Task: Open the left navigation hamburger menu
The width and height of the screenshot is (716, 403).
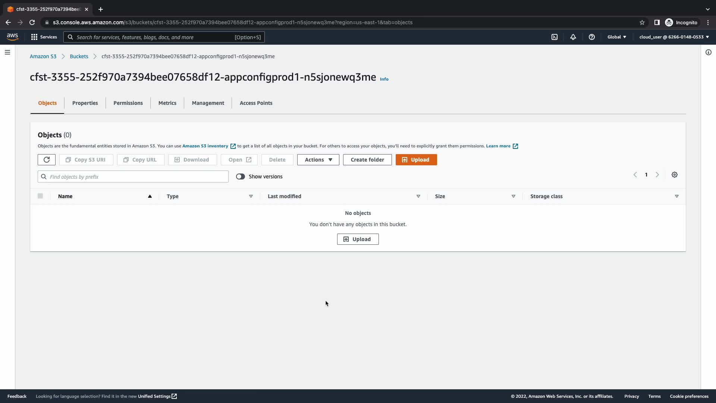Action: [x=7, y=52]
